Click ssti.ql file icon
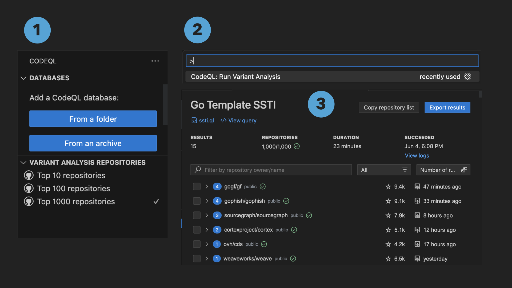 tap(194, 120)
